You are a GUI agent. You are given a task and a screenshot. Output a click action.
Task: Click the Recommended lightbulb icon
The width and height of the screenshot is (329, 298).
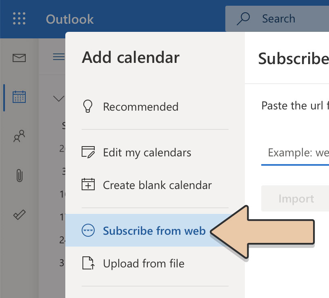(88, 106)
